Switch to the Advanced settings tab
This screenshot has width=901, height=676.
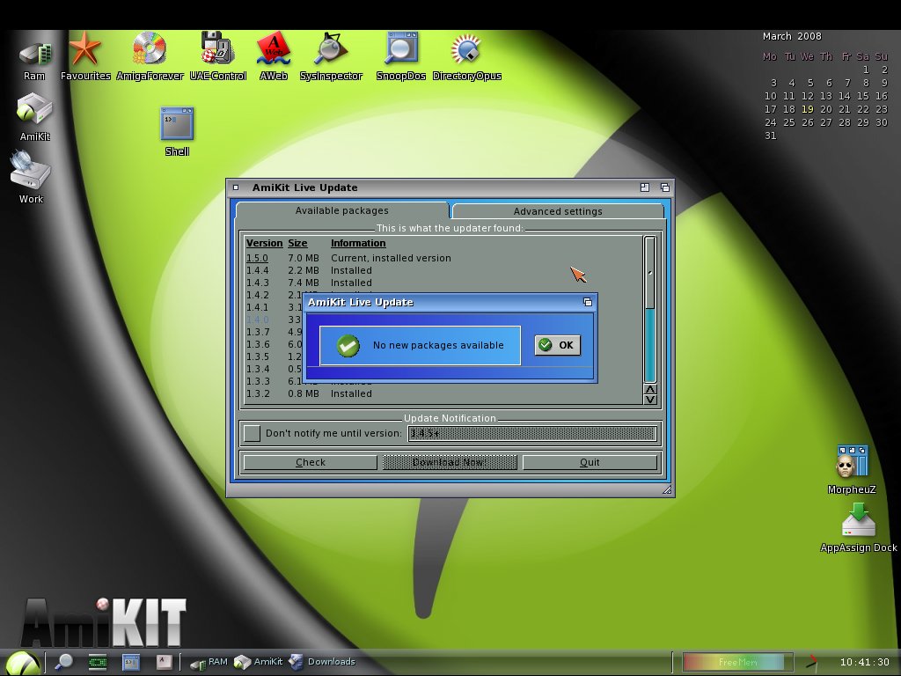point(558,211)
